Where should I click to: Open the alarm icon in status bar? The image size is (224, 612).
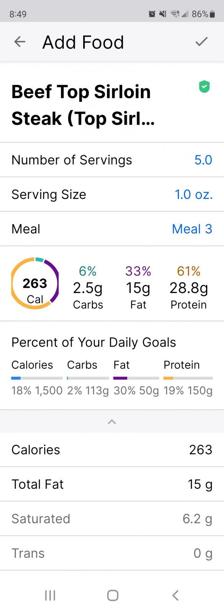point(152,14)
